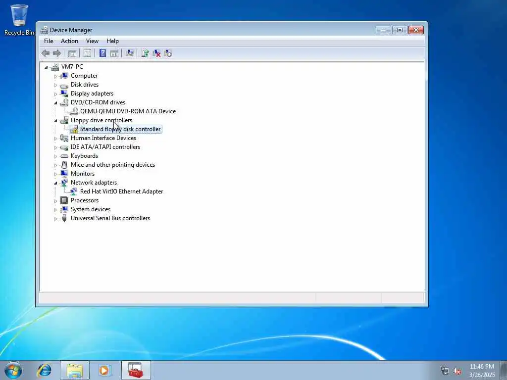507x380 pixels.
Task: Minimize the Device Manager window
Action: click(384, 30)
